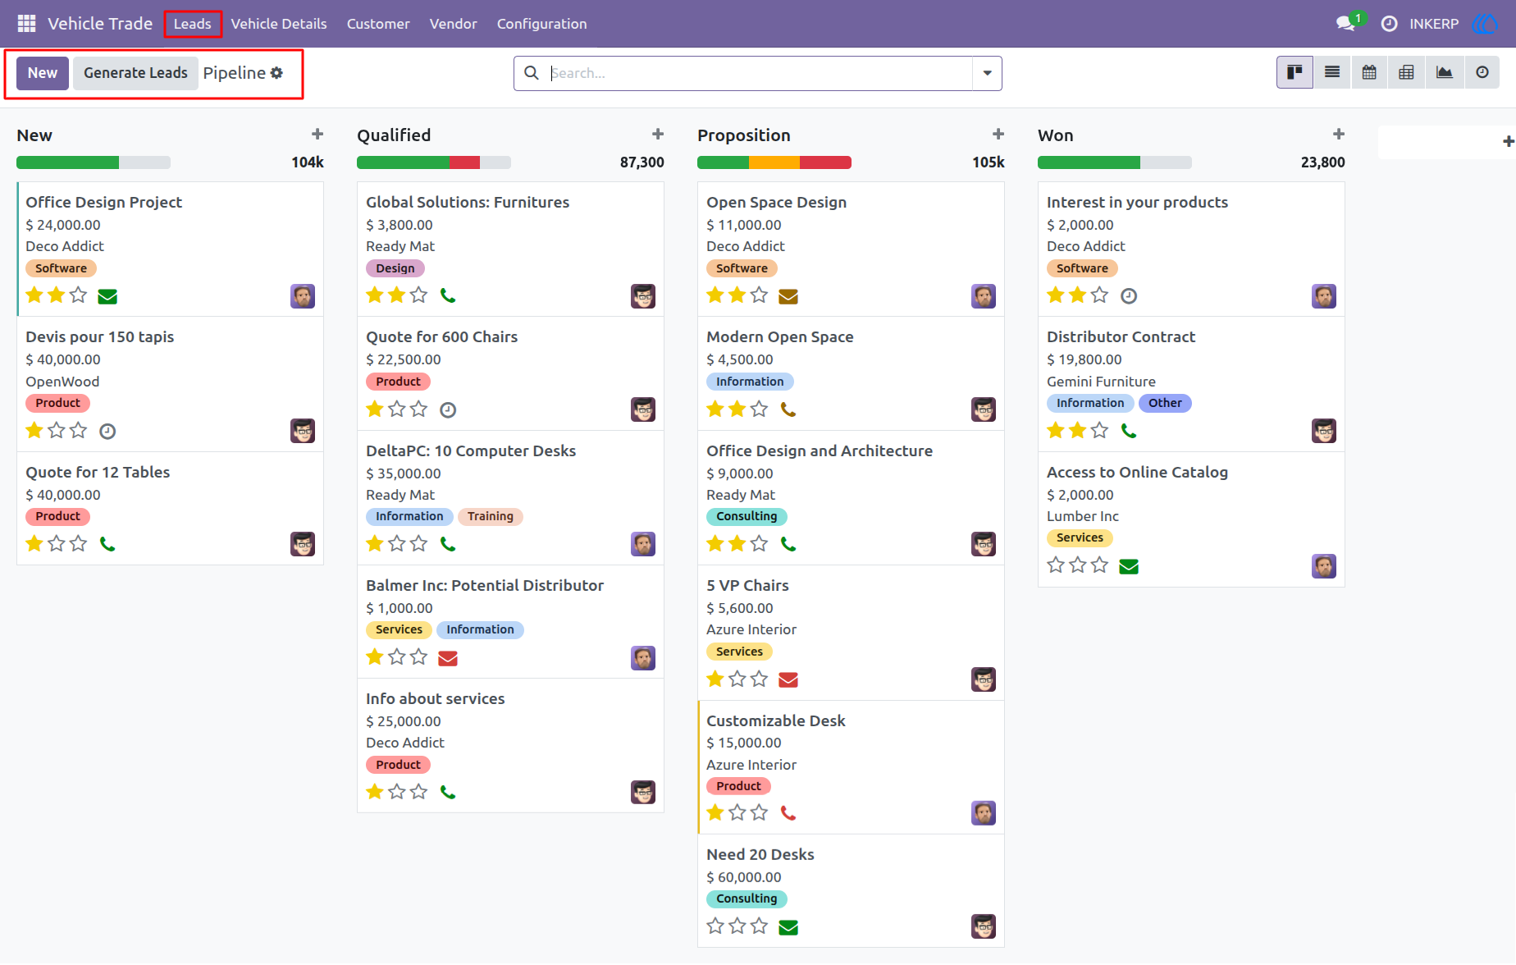The width and height of the screenshot is (1516, 965).
Task: Quick add a lead in Qualified column
Action: [x=657, y=135]
